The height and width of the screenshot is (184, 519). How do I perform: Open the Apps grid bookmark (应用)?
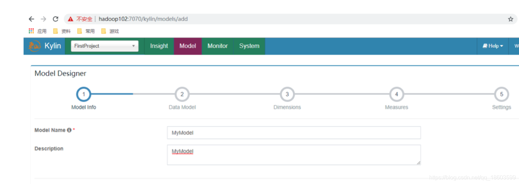point(38,31)
